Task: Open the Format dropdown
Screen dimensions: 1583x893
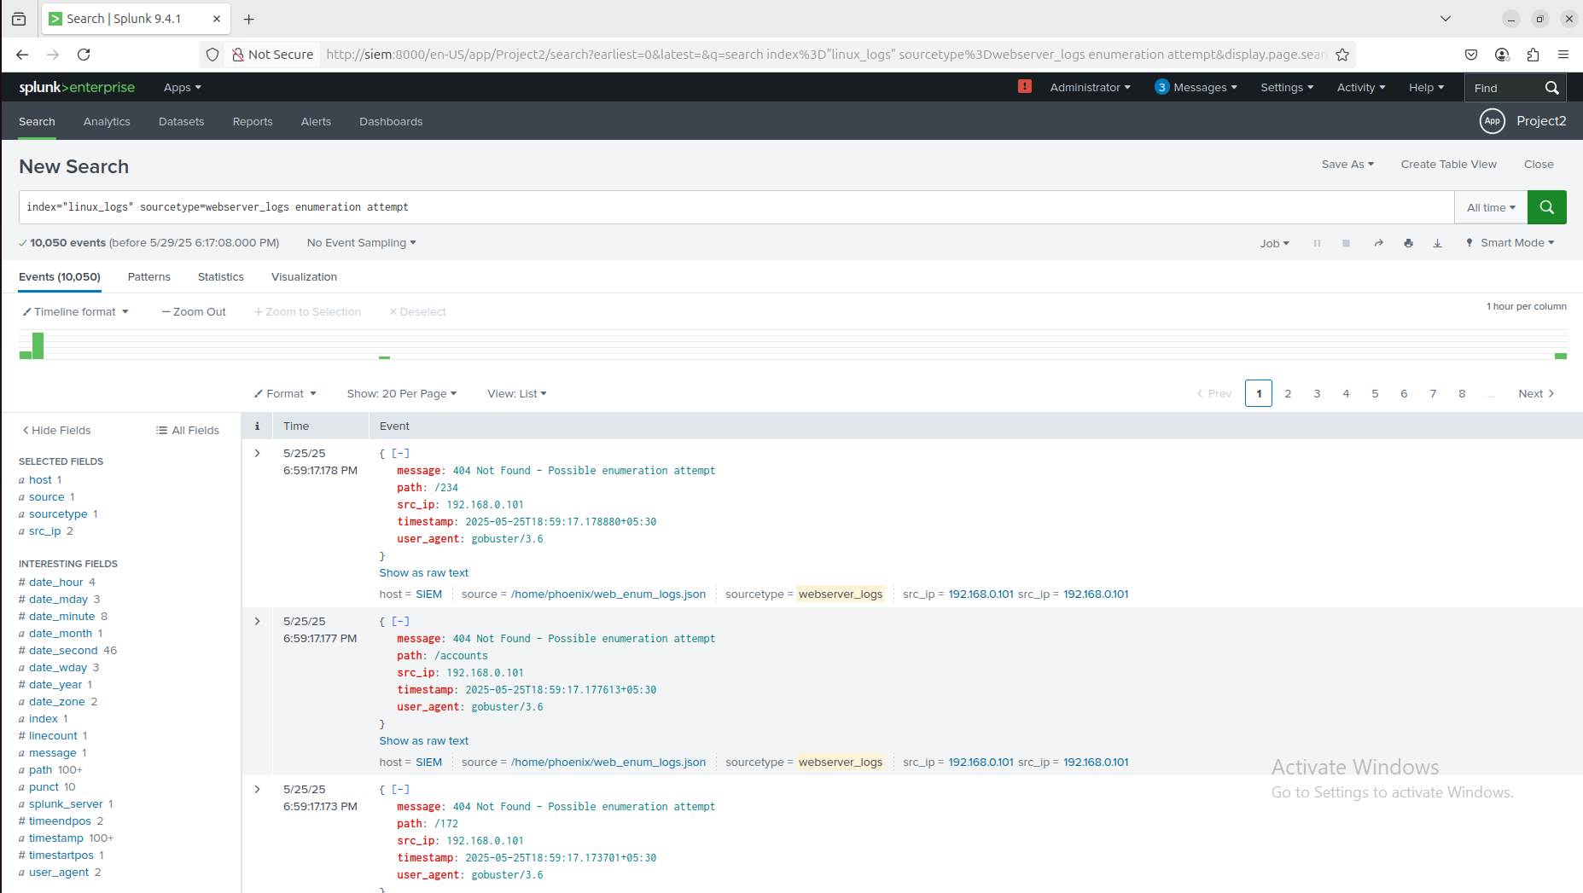Action: click(x=285, y=394)
